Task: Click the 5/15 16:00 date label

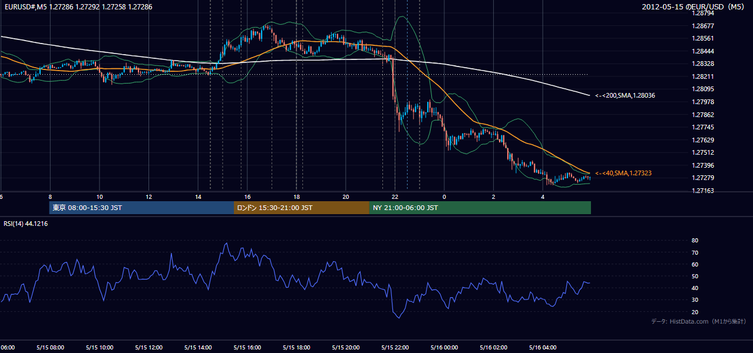Action: pos(247,347)
